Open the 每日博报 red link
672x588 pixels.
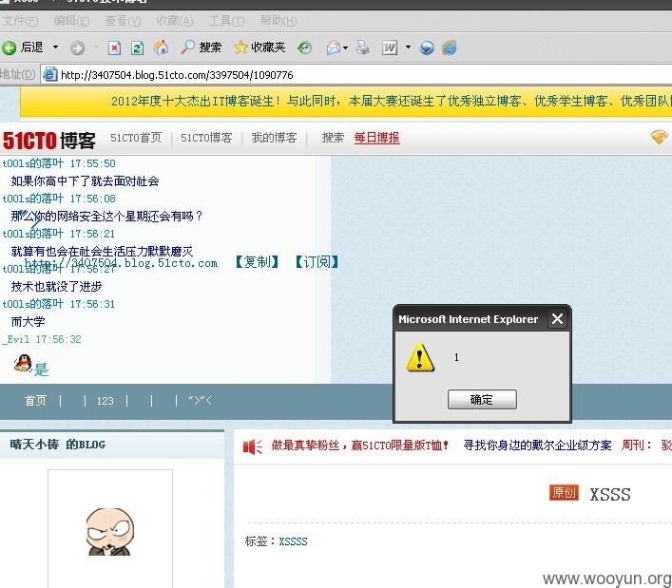click(377, 138)
